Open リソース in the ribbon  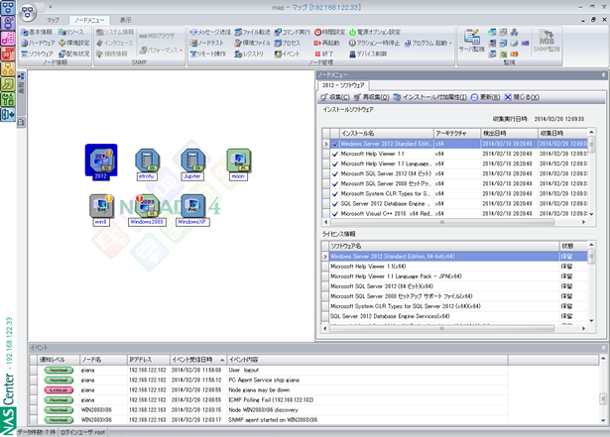coord(70,32)
